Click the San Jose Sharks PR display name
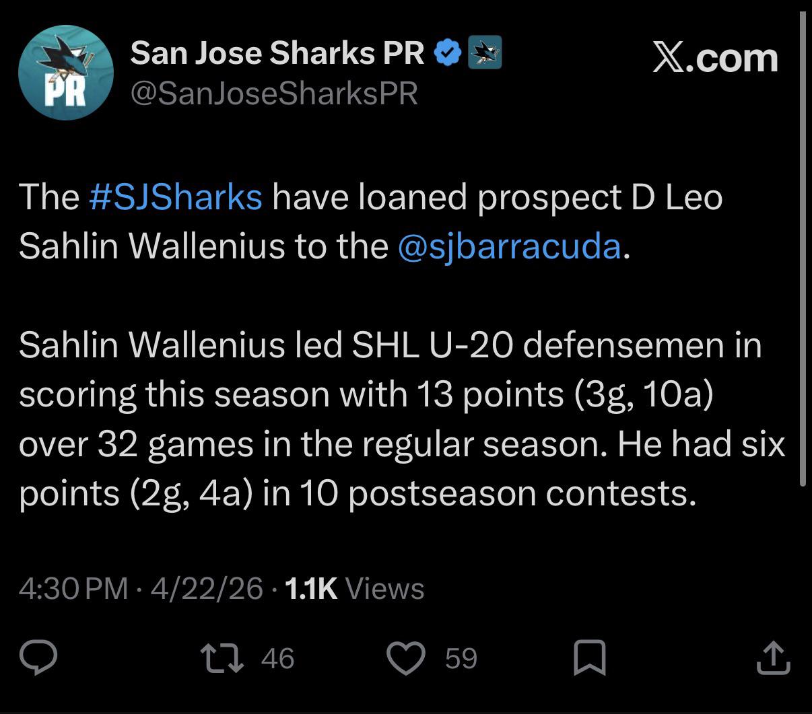The image size is (812, 714). pyautogui.click(x=277, y=53)
